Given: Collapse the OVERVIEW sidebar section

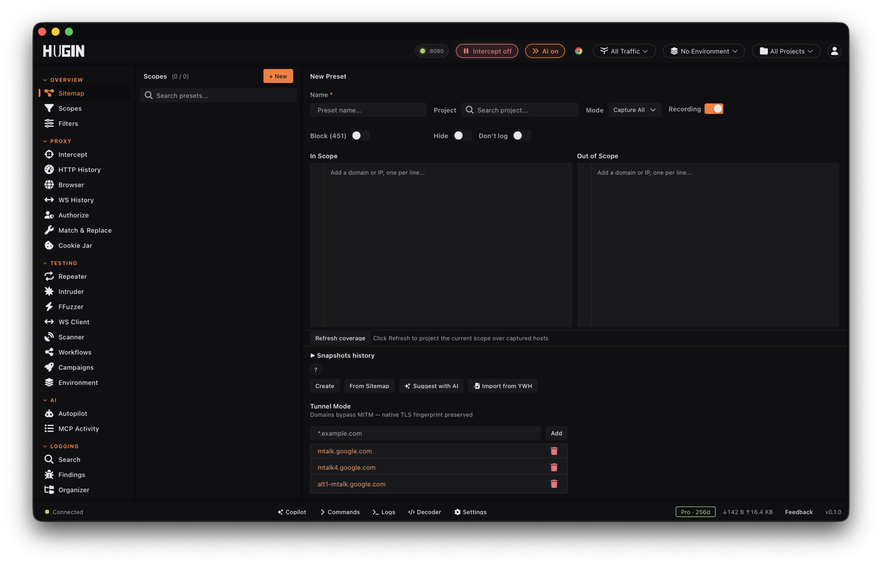Looking at the screenshot, I should [x=63, y=80].
